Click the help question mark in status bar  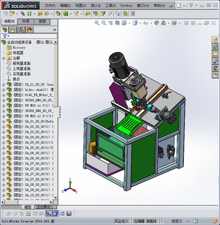coord(196,221)
